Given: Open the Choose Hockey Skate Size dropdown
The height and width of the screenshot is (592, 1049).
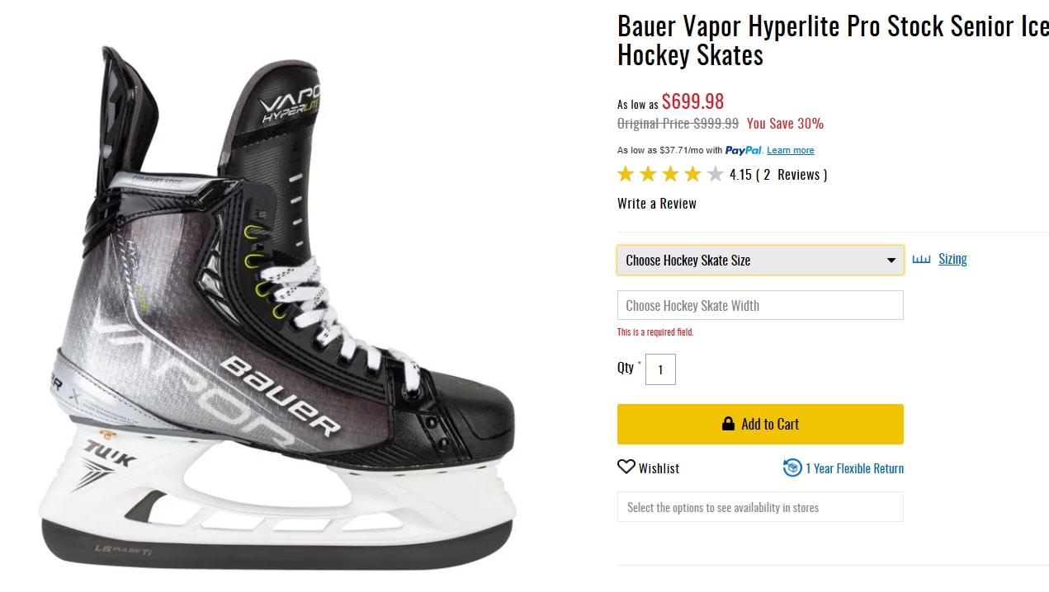Looking at the screenshot, I should tap(760, 261).
